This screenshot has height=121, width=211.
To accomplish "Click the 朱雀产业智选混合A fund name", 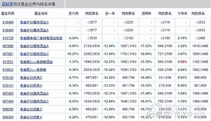I will point(34,46).
